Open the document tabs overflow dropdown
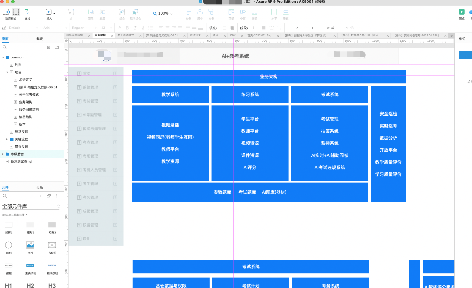 click(451, 36)
